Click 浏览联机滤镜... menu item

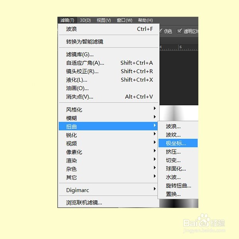(108, 203)
